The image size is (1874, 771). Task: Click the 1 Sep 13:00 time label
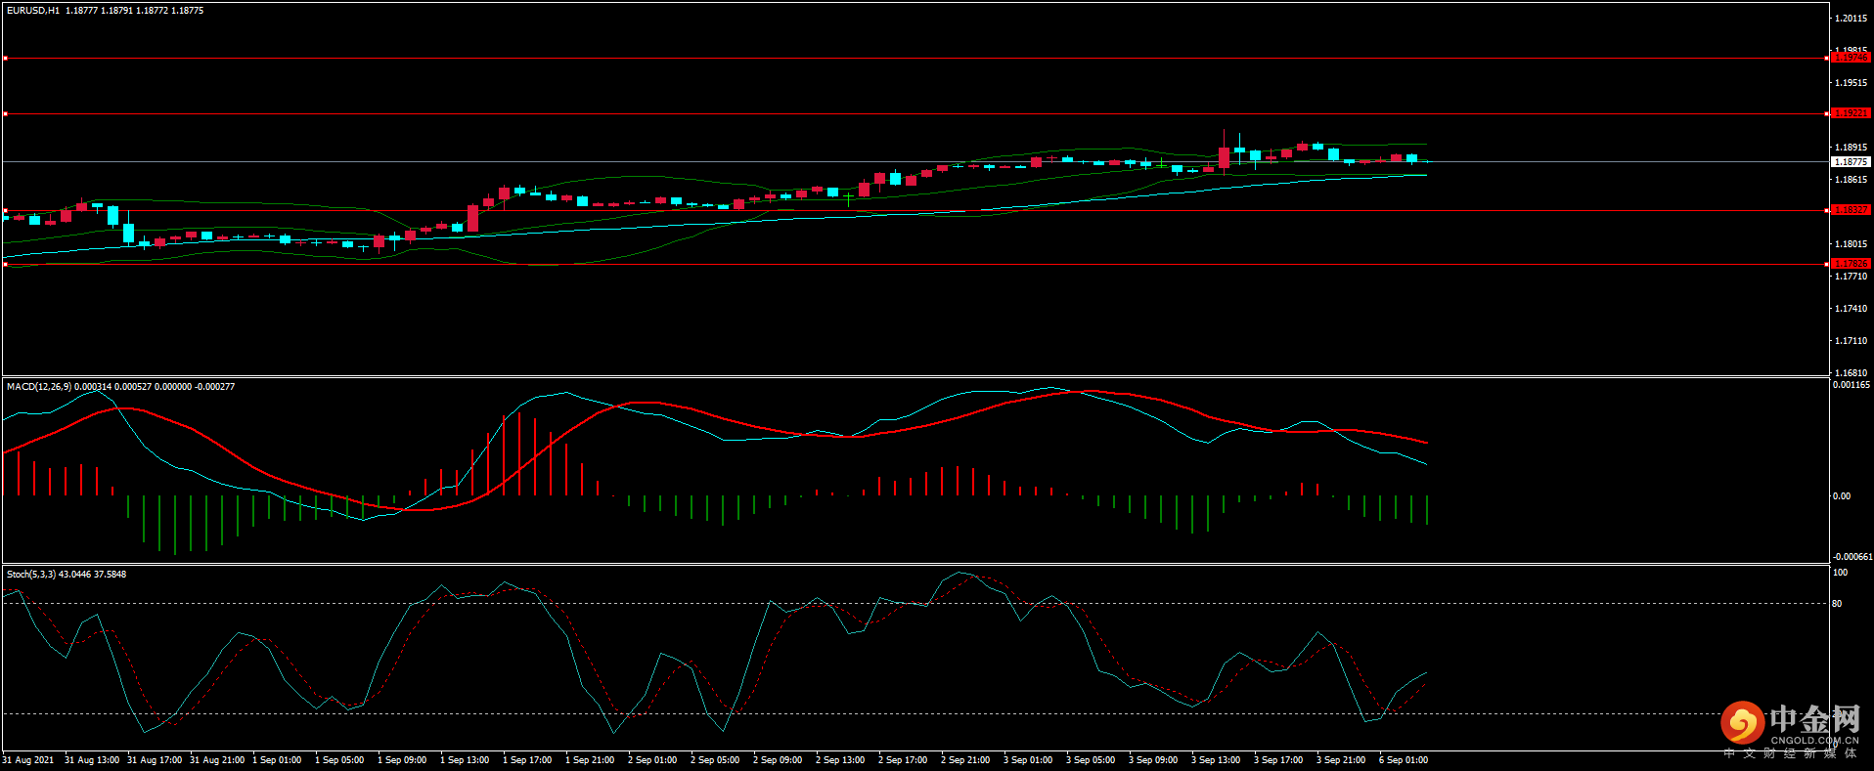pyautogui.click(x=465, y=760)
